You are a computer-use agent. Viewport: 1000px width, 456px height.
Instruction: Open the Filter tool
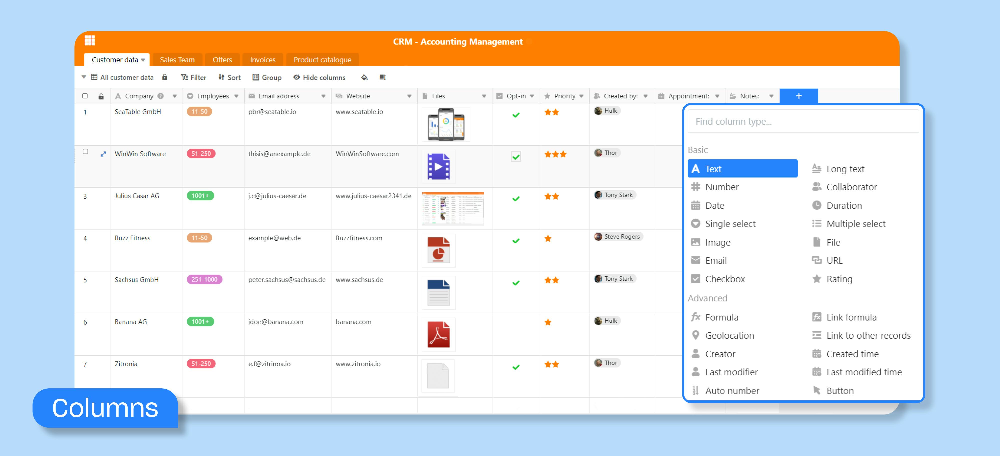coord(194,77)
